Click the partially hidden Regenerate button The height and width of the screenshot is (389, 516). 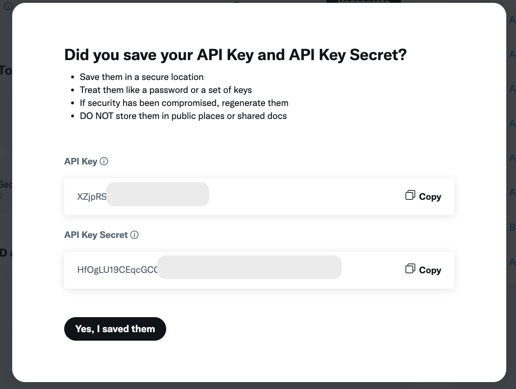tap(363, 2)
